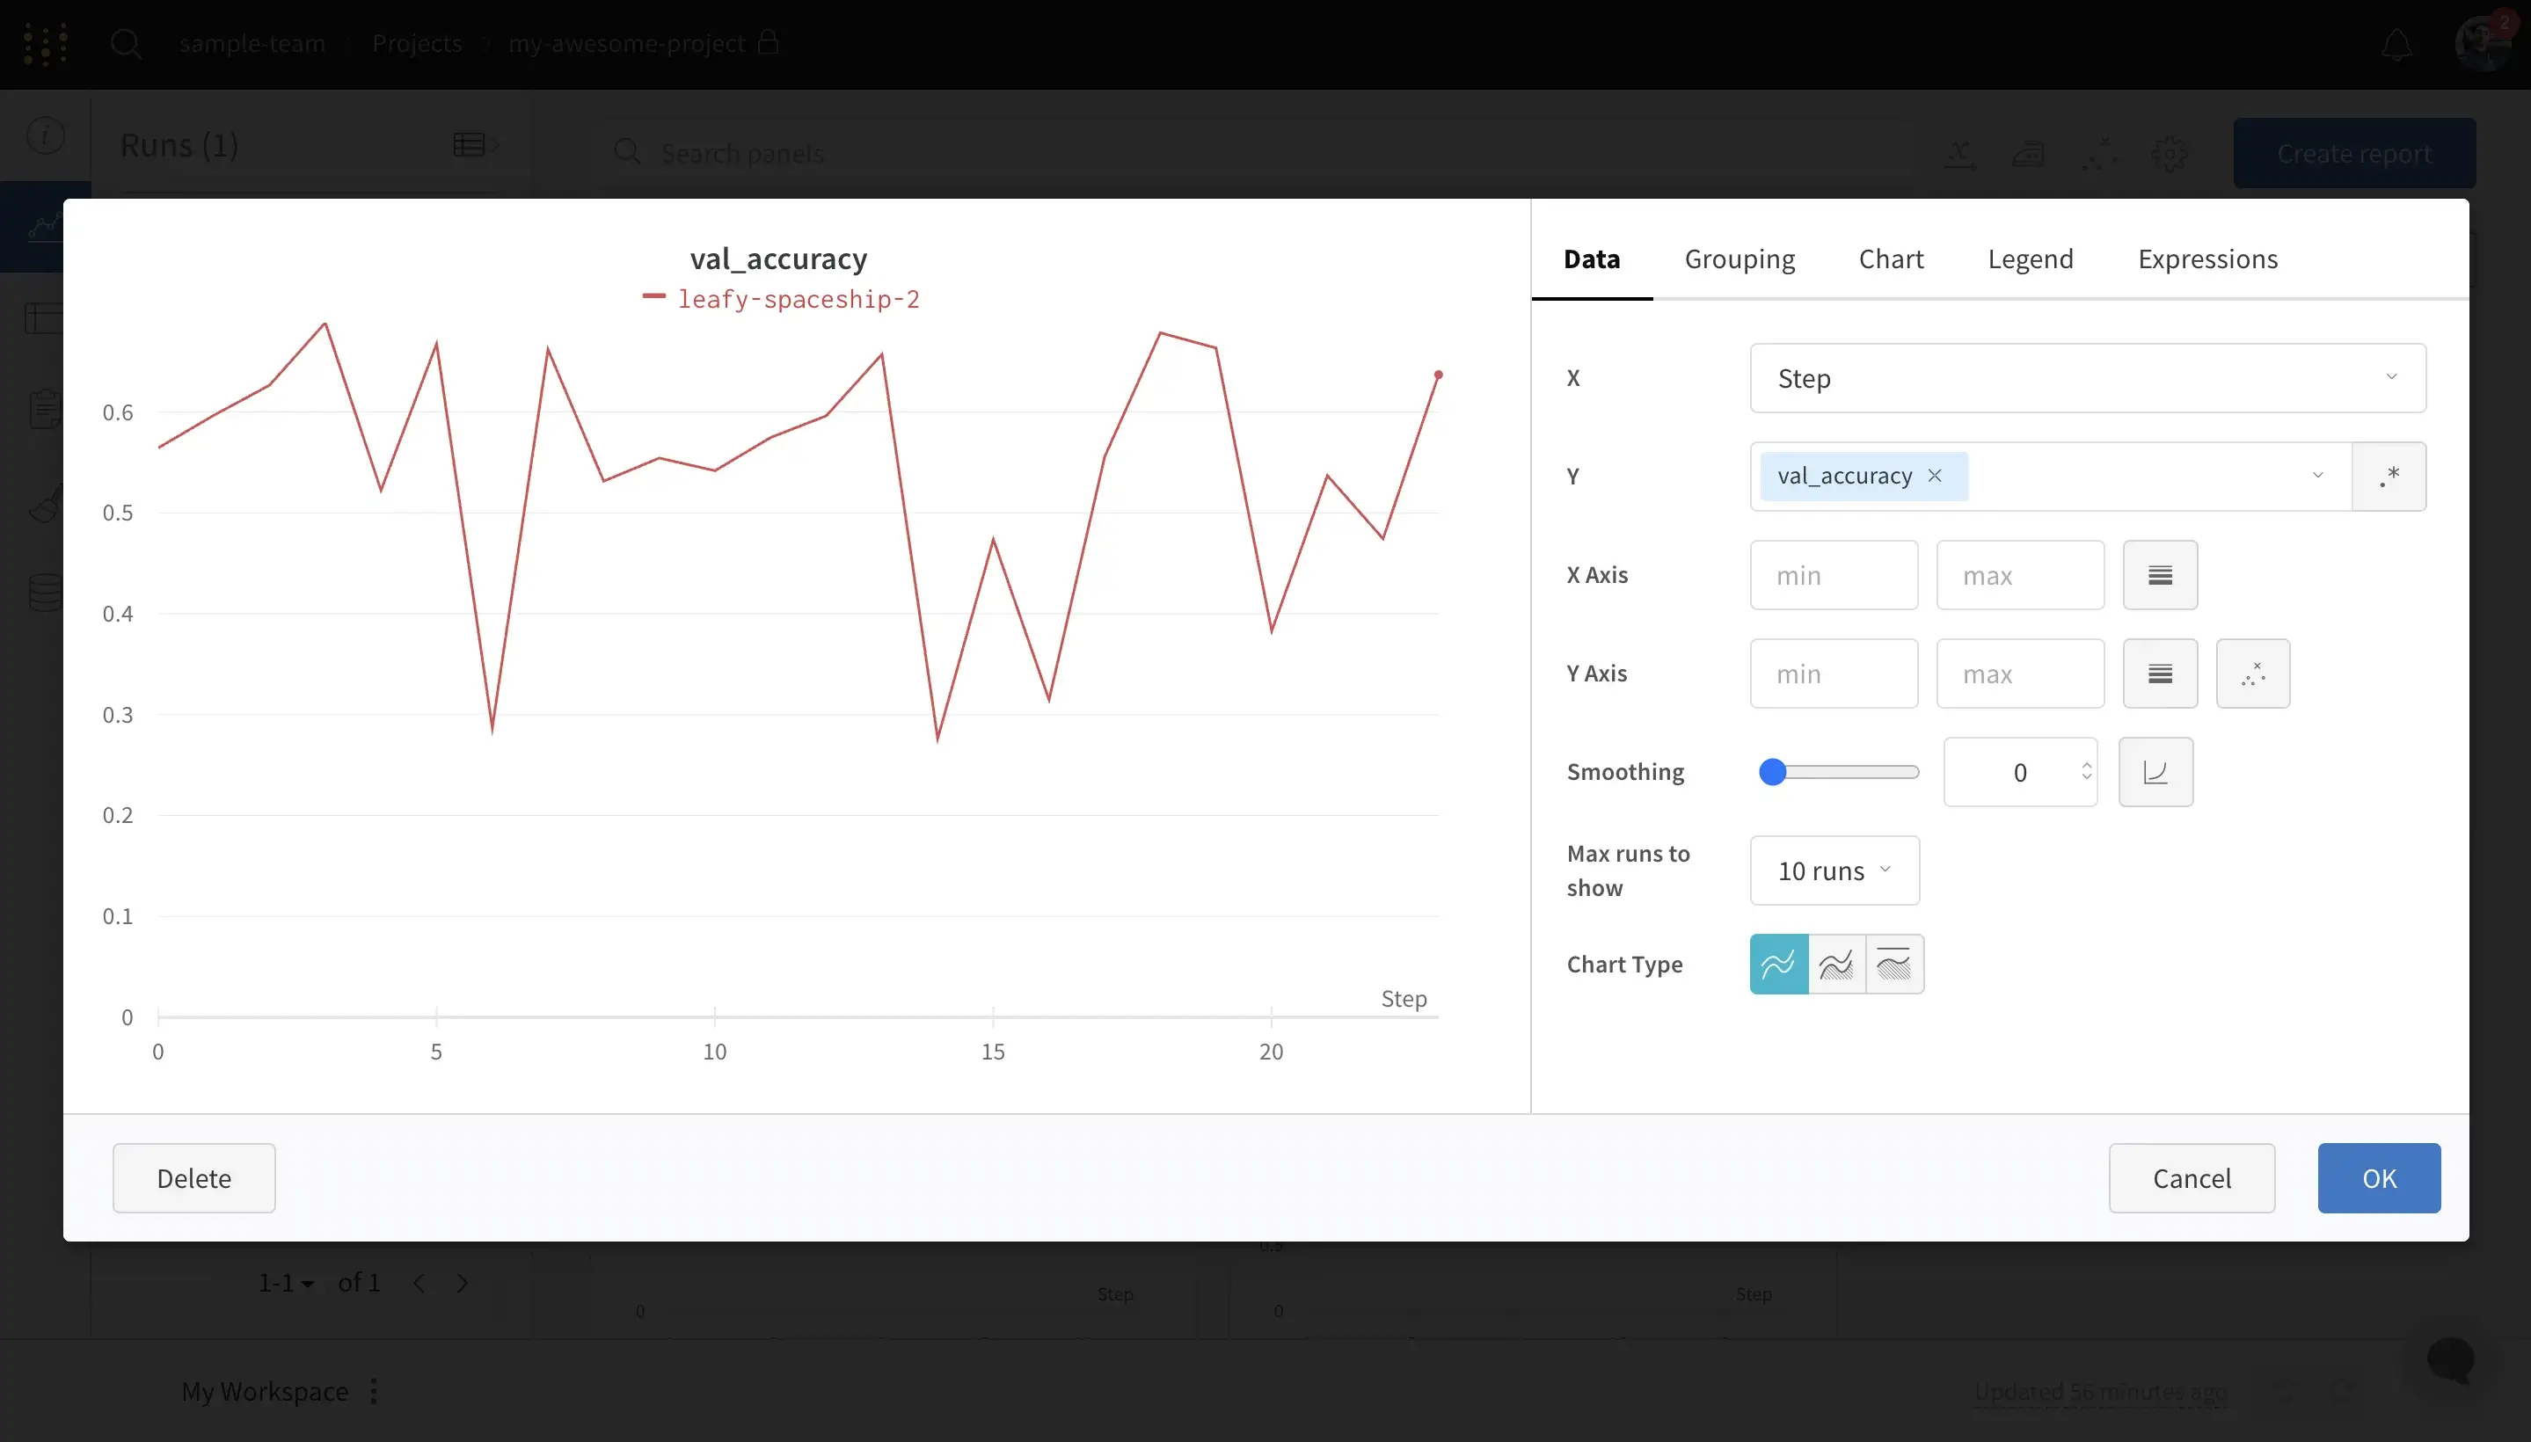Click the Delete button
This screenshot has height=1442, width=2531.
[x=194, y=1177]
